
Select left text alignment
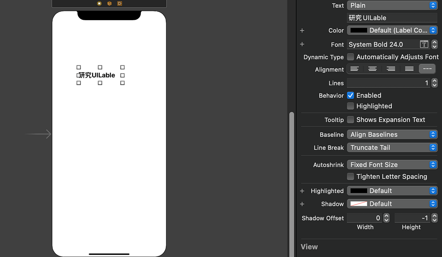tap(354, 69)
